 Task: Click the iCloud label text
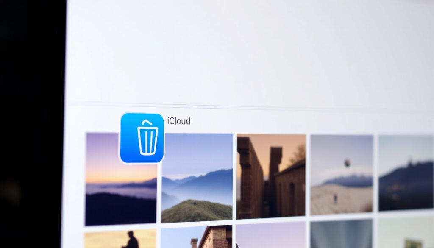pos(179,121)
